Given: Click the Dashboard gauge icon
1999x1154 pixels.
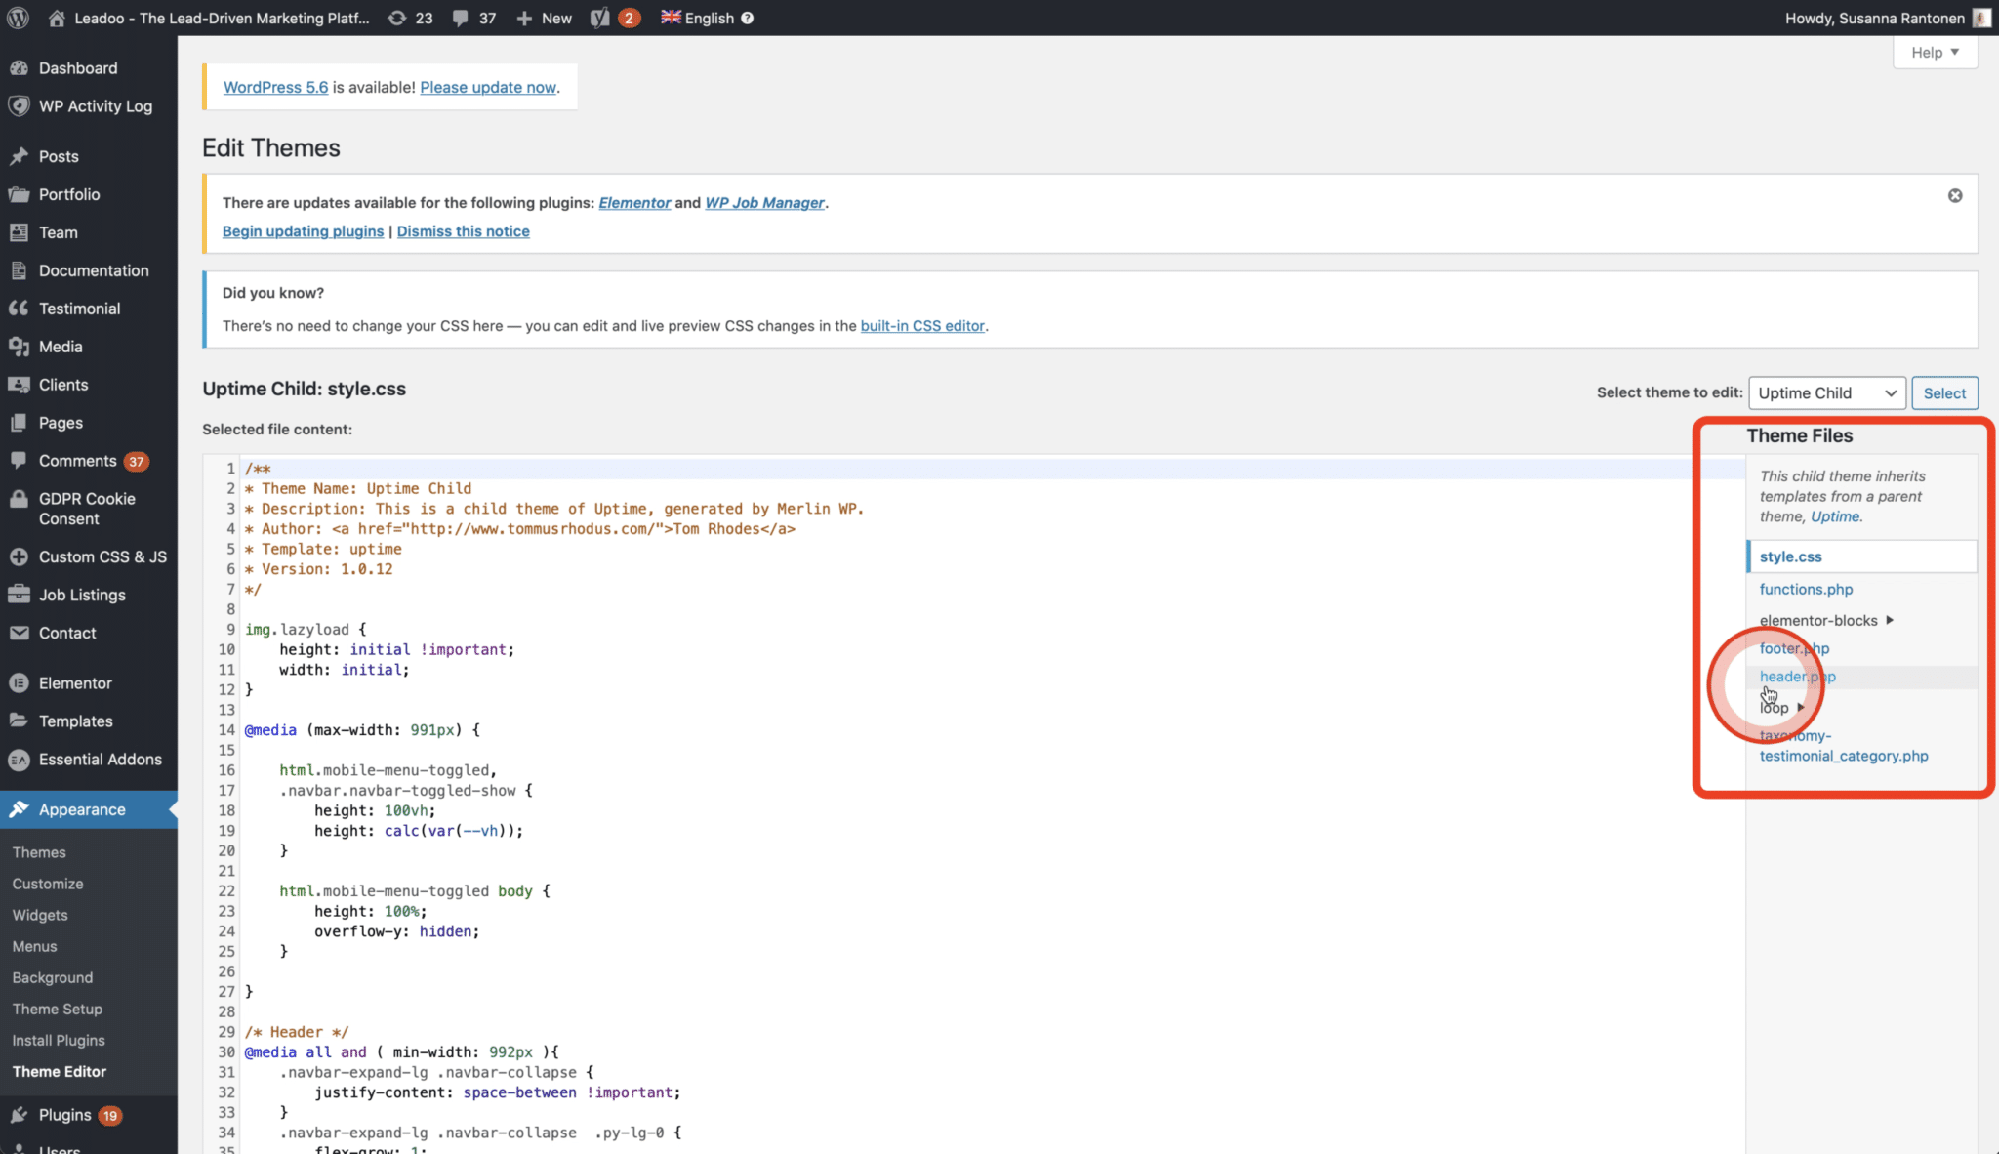Looking at the screenshot, I should 19,67.
